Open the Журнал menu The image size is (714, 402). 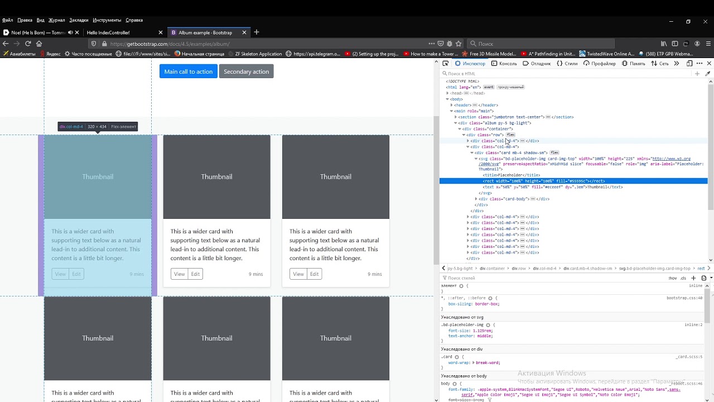click(x=56, y=20)
